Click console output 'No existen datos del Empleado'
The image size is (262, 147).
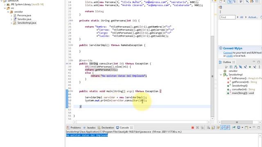click(87, 135)
